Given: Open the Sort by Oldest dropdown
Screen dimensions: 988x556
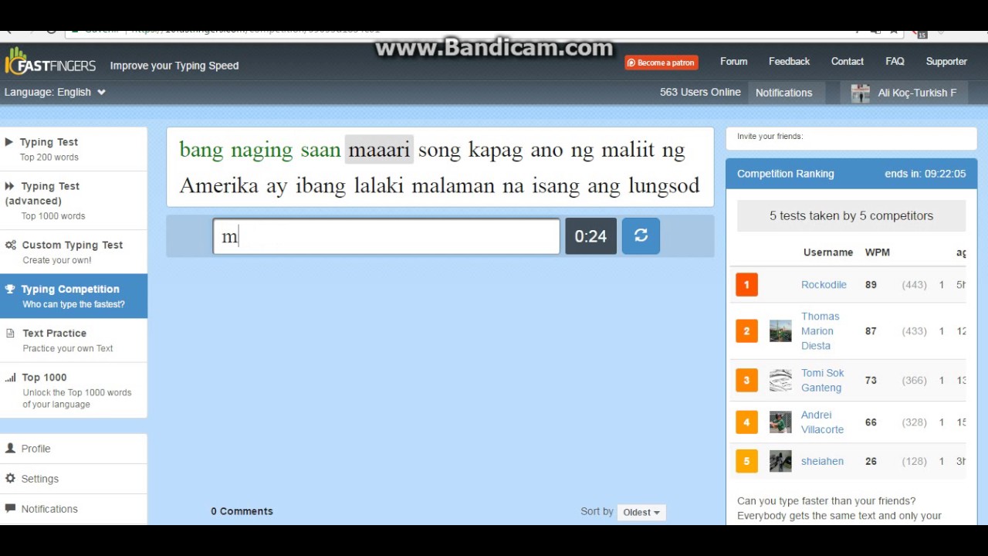Looking at the screenshot, I should (641, 512).
